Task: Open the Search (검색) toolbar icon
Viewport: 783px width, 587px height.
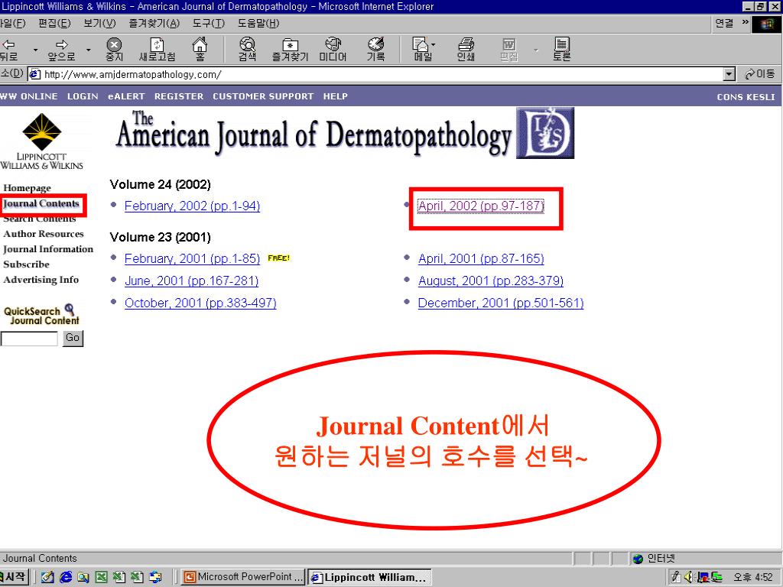Action: pyautogui.click(x=247, y=50)
